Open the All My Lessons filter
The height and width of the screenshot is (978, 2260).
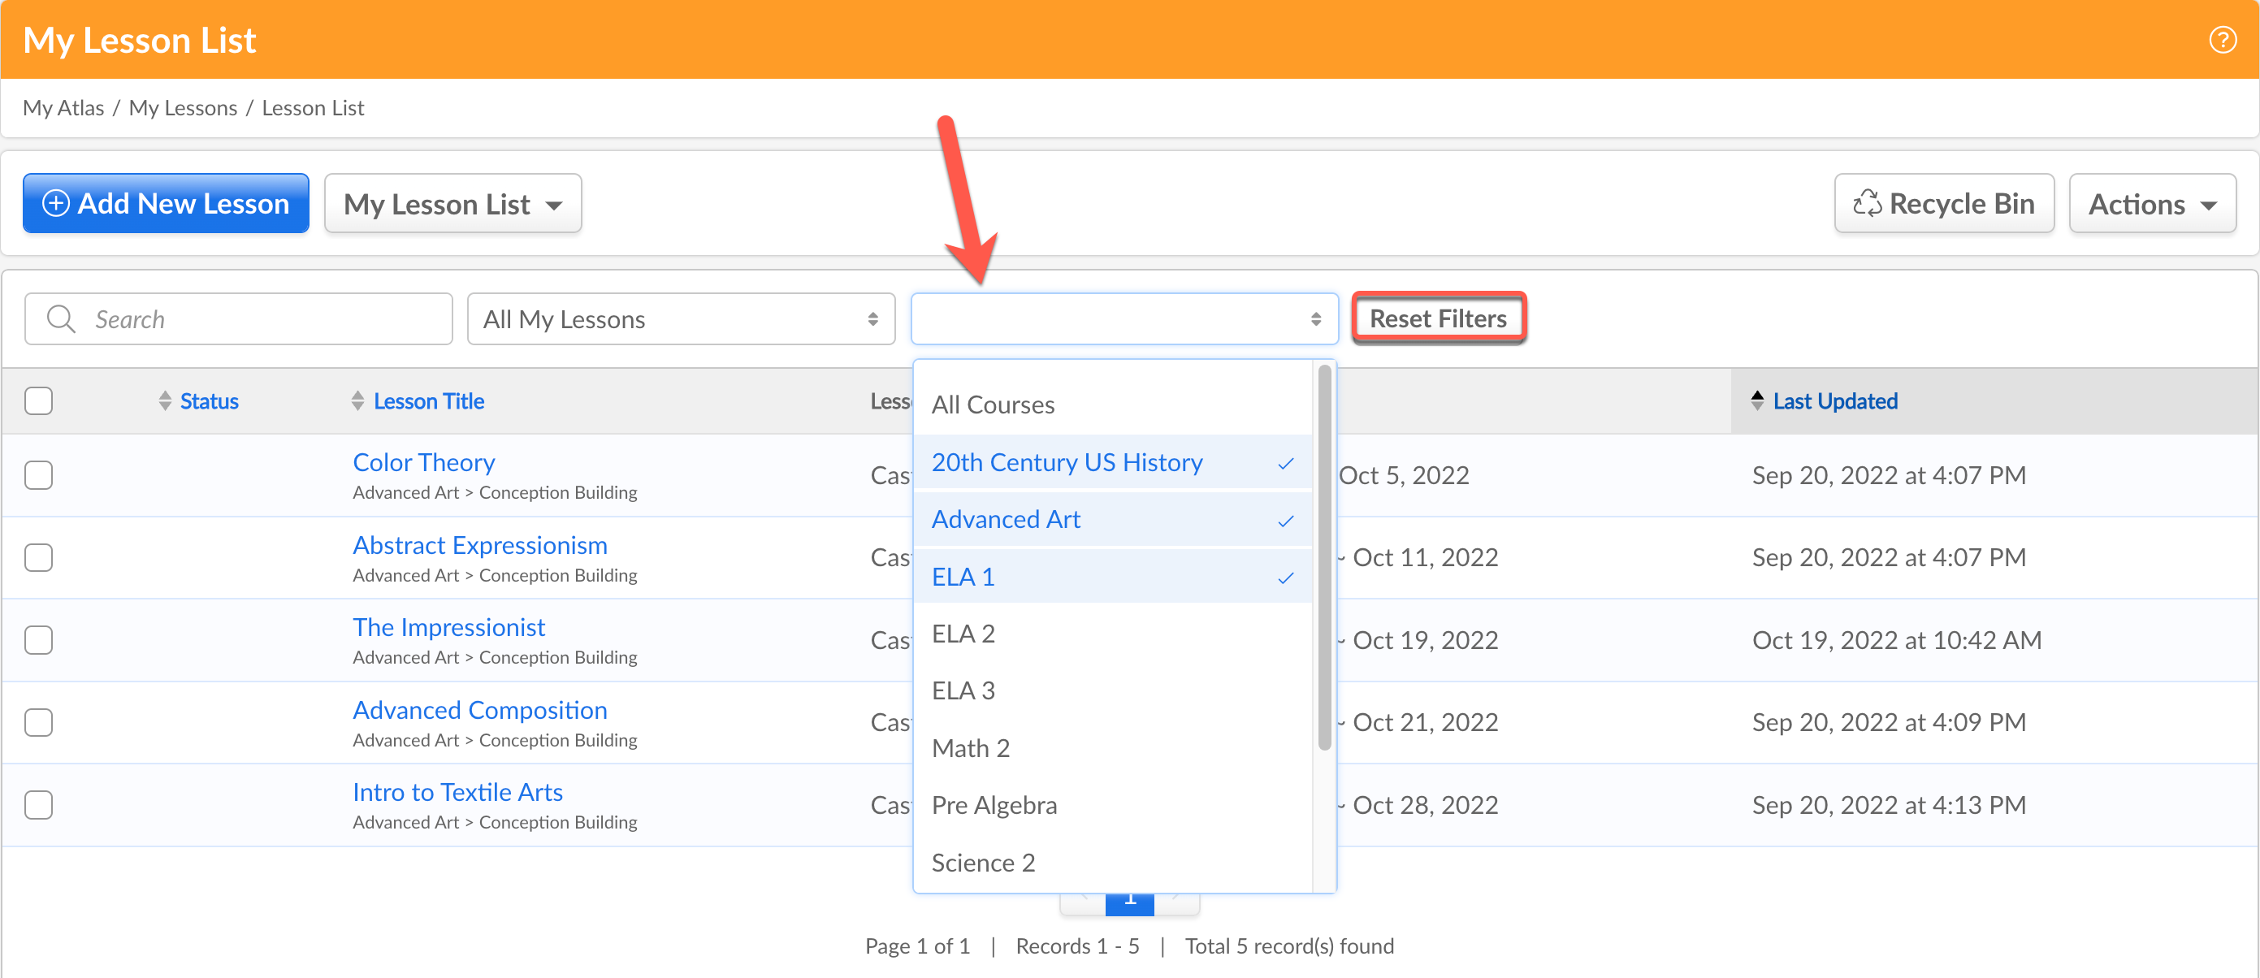click(x=680, y=319)
